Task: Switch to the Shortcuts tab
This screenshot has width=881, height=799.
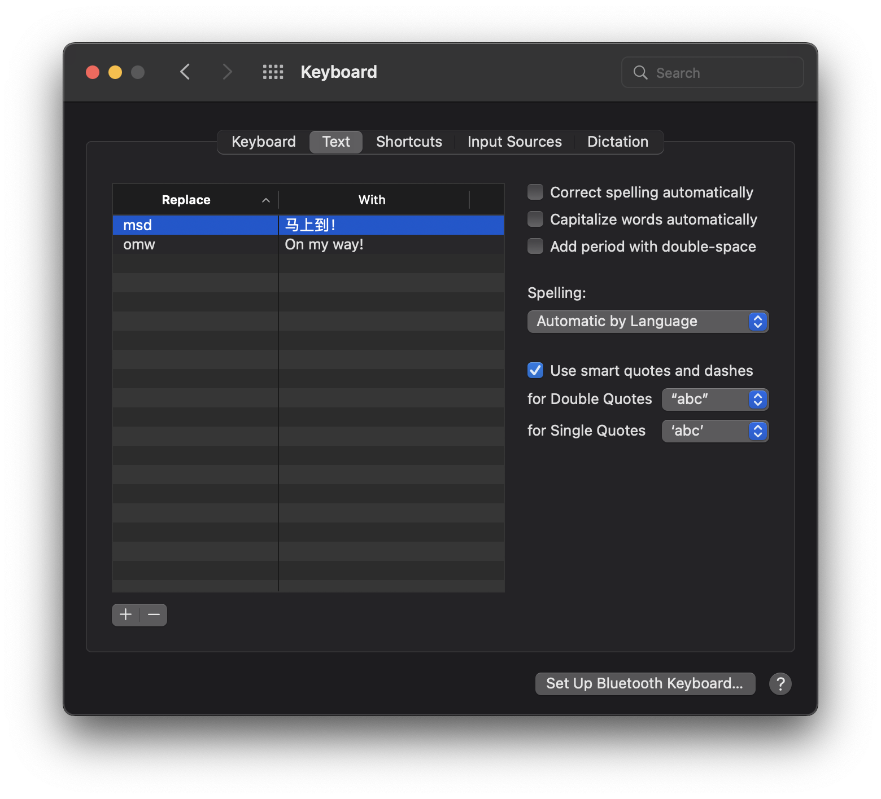Action: [x=409, y=142]
